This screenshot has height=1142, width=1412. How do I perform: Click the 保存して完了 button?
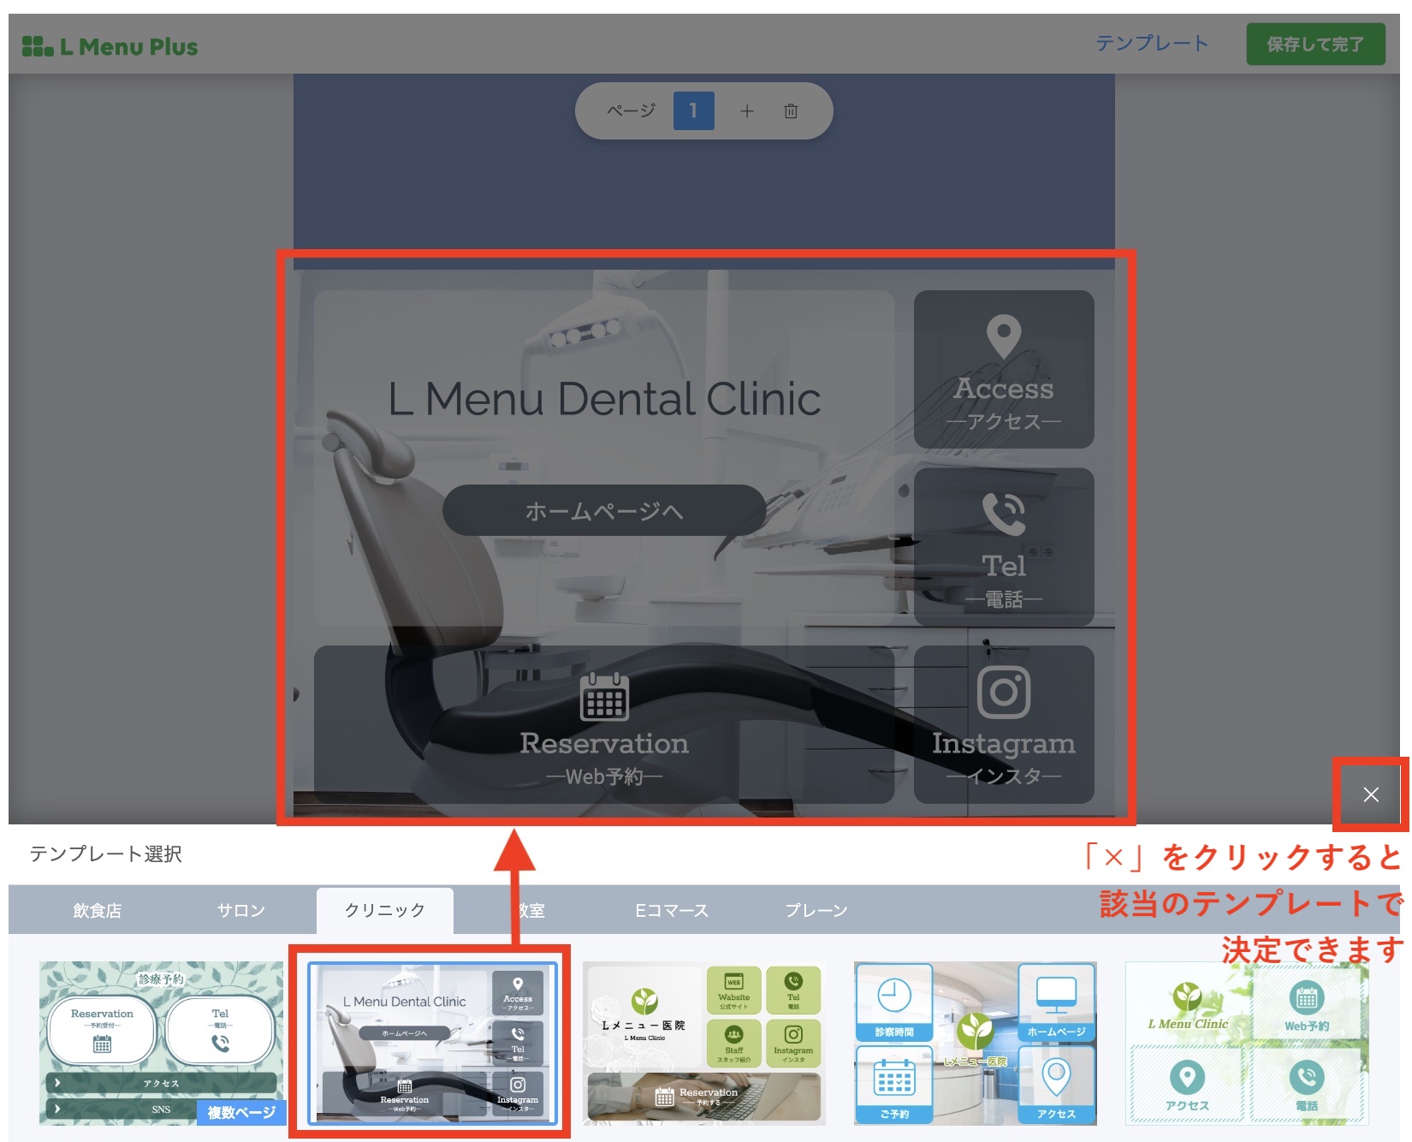[x=1315, y=45]
